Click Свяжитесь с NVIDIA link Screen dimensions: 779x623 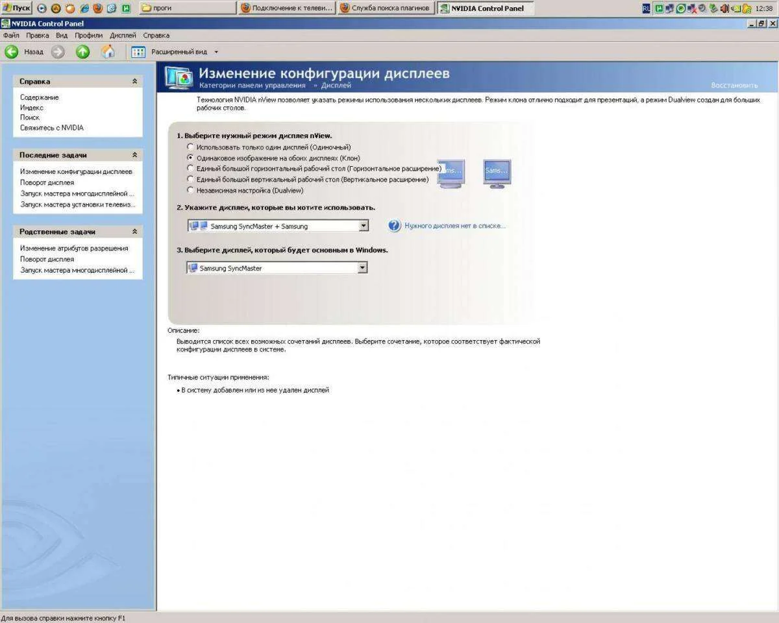52,128
